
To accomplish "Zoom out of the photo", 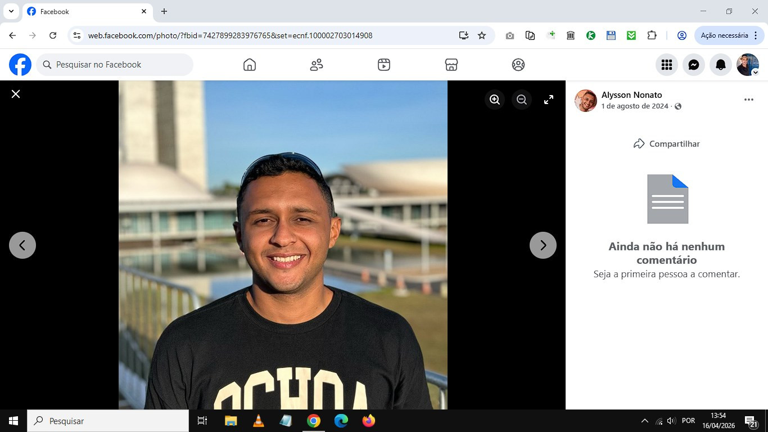I will pyautogui.click(x=522, y=100).
